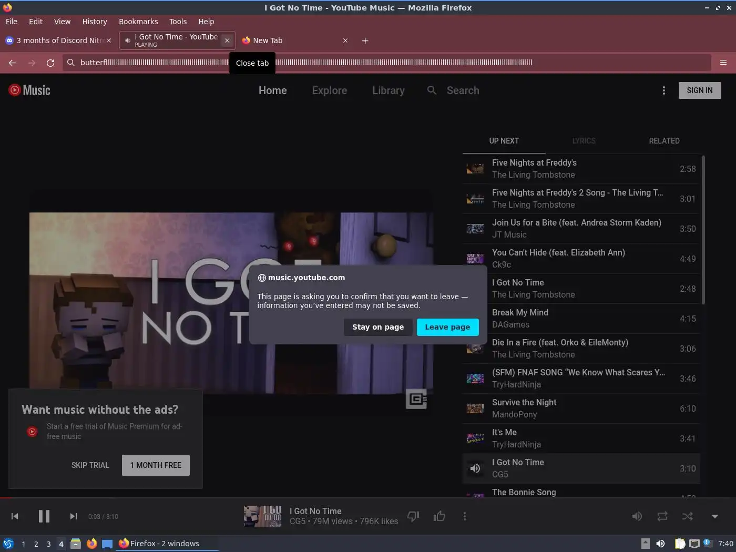Image resolution: width=736 pixels, height=552 pixels.
Task: Skip to next track
Action: [74, 516]
